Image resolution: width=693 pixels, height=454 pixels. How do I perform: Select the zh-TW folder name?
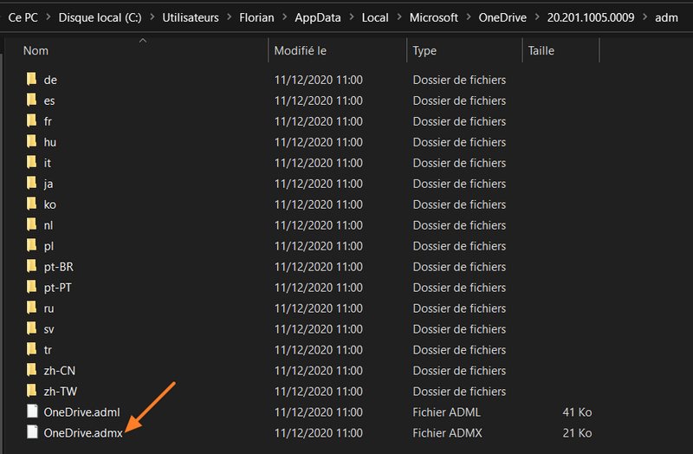[60, 392]
